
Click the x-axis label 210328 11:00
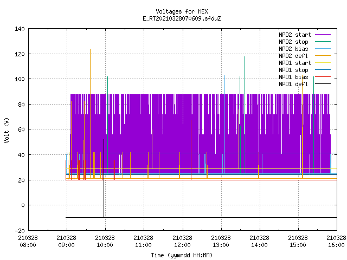143,241
